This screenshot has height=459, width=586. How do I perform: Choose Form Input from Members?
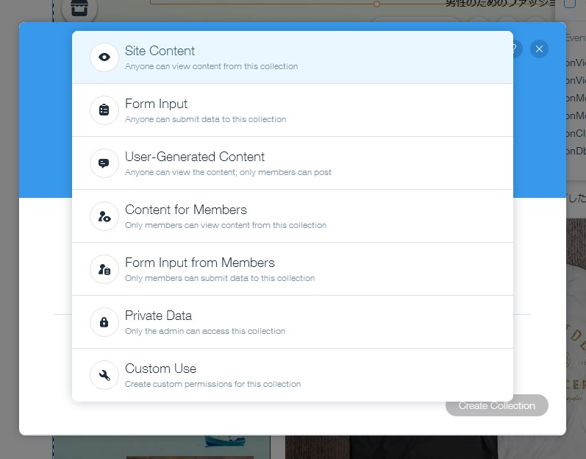click(293, 269)
